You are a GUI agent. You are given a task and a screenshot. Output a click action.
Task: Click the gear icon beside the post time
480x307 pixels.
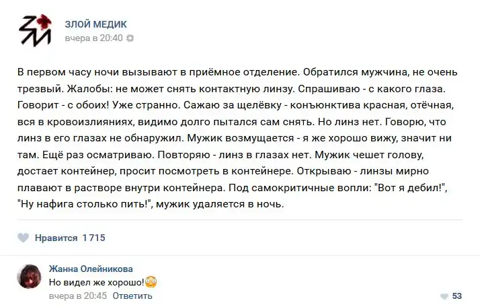(130, 38)
